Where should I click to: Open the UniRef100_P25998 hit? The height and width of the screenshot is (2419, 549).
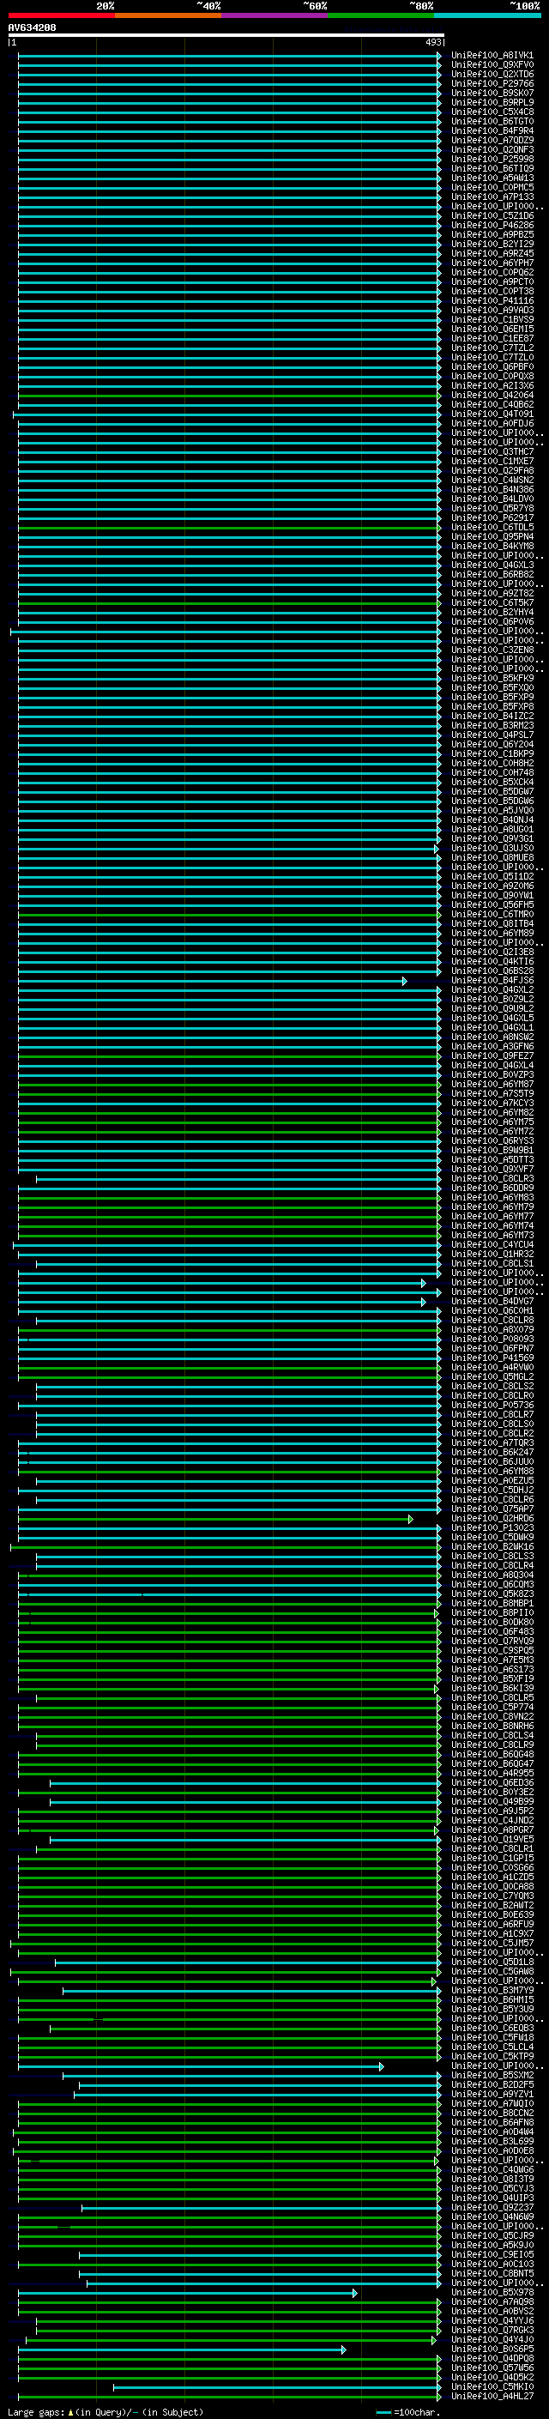[492, 159]
